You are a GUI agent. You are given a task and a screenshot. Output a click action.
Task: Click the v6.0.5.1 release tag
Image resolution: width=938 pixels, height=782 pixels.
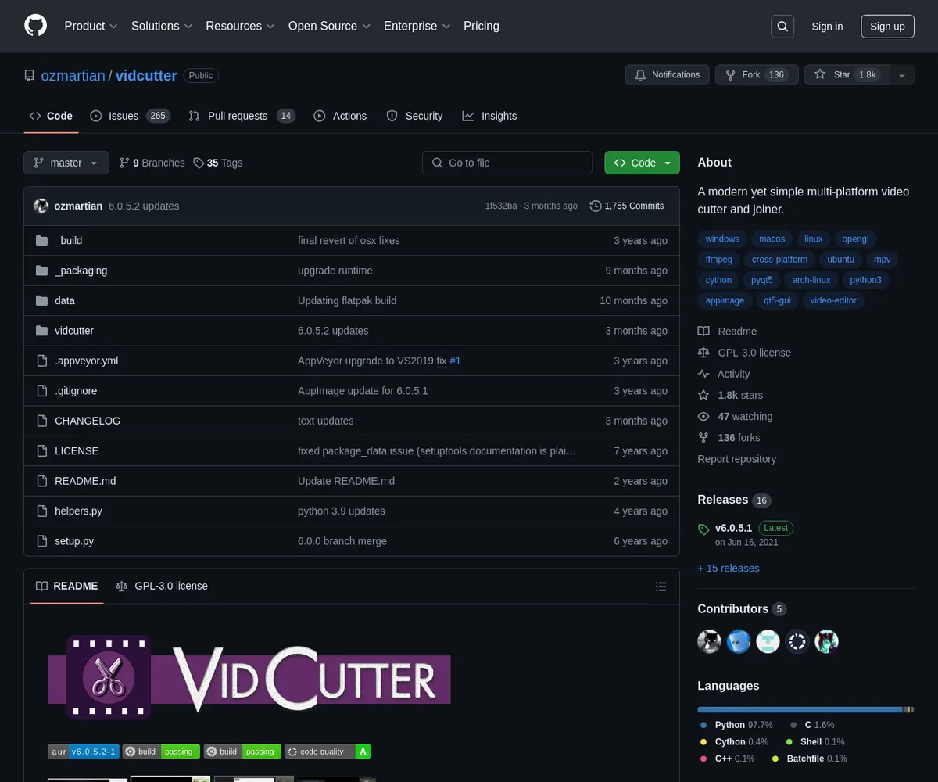(732, 528)
